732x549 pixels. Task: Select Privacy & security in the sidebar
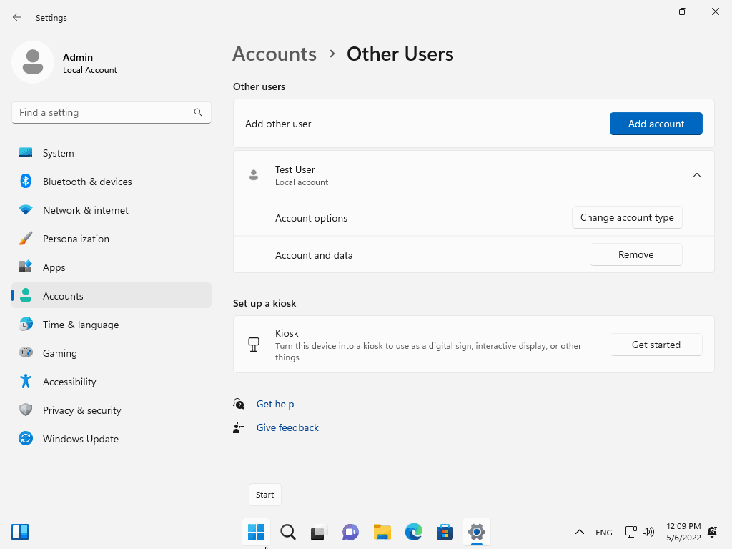point(81,410)
